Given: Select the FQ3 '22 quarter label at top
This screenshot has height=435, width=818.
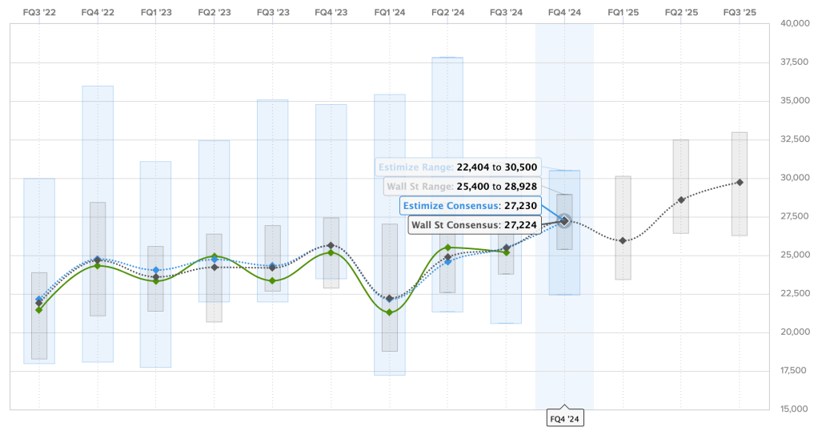Looking at the screenshot, I should [39, 13].
